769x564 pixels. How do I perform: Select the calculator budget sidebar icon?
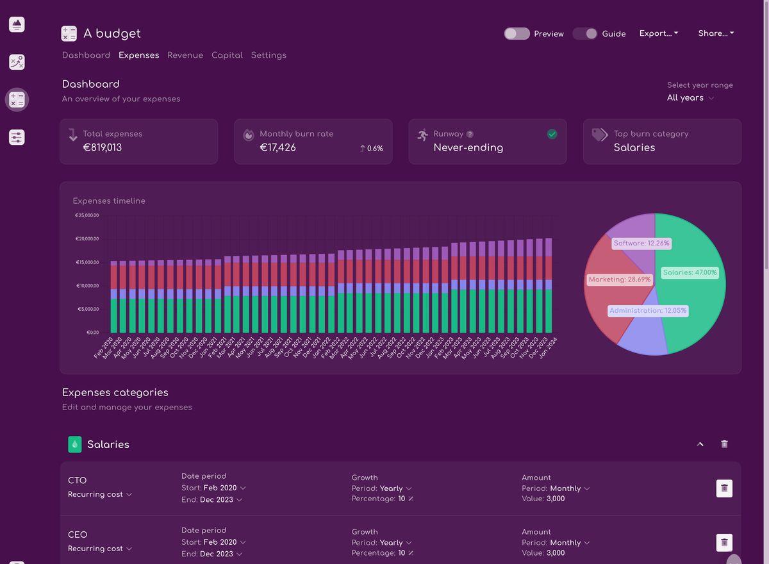click(17, 99)
